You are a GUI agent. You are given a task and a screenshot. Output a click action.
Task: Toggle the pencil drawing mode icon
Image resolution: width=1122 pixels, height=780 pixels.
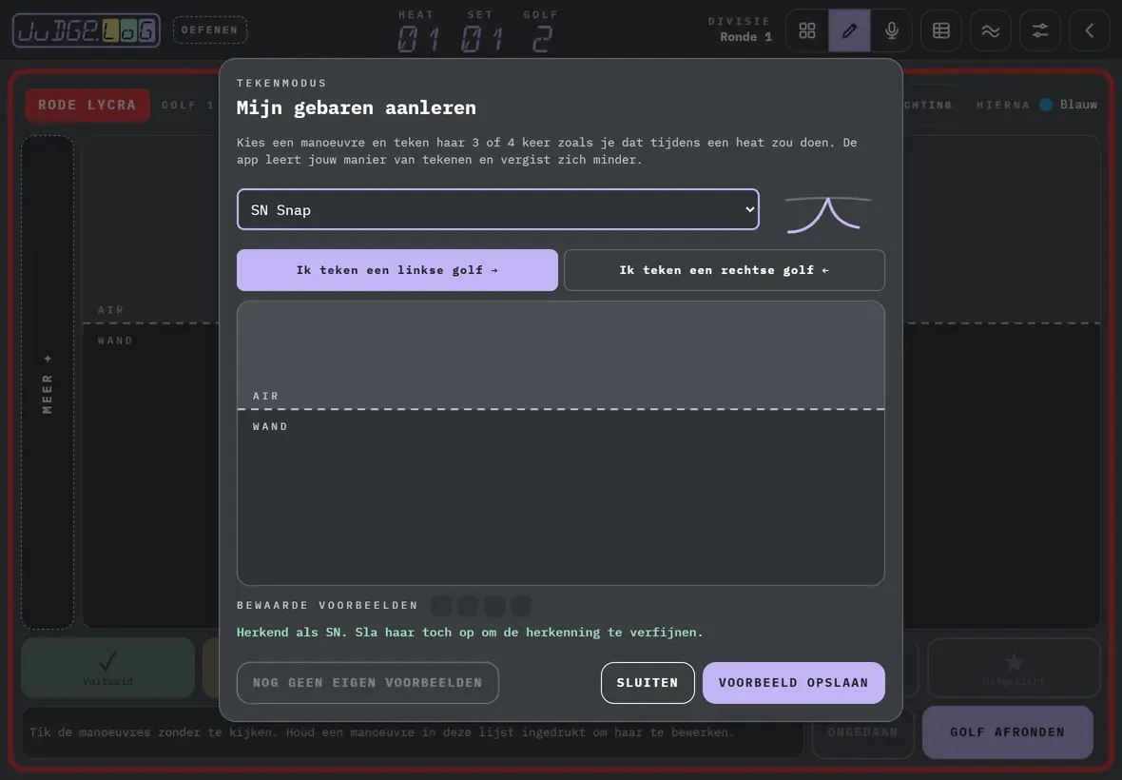[x=849, y=30]
